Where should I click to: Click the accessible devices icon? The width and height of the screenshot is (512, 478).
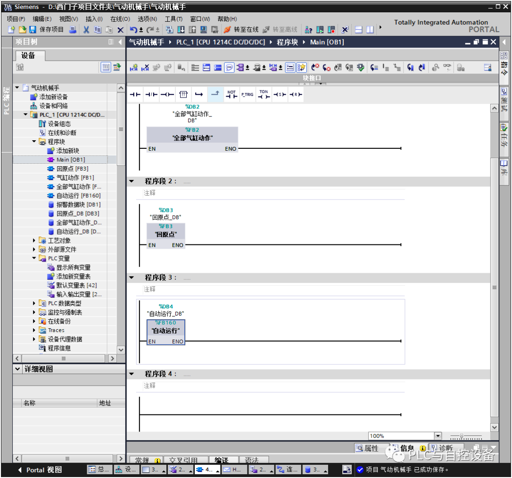click(x=308, y=30)
